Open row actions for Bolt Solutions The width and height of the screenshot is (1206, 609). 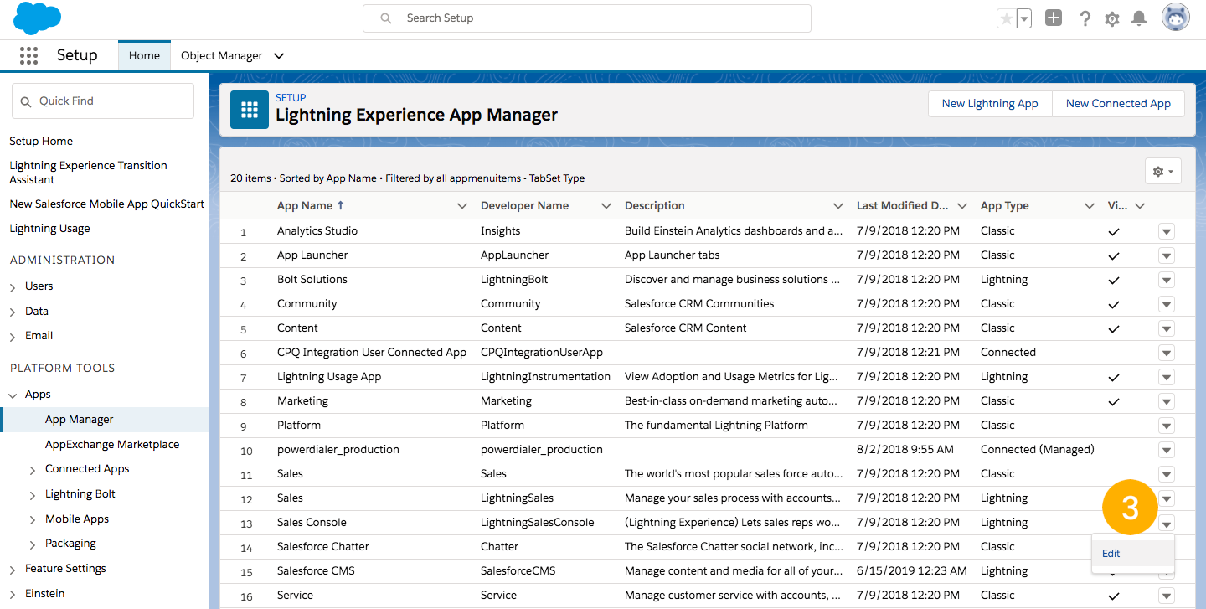point(1166,281)
